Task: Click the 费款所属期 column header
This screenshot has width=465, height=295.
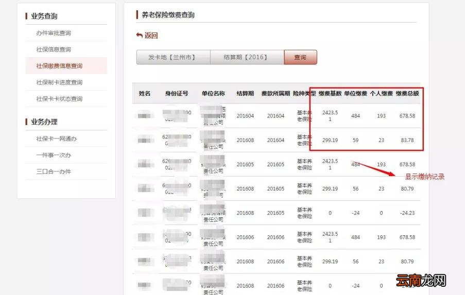Action: click(x=275, y=93)
